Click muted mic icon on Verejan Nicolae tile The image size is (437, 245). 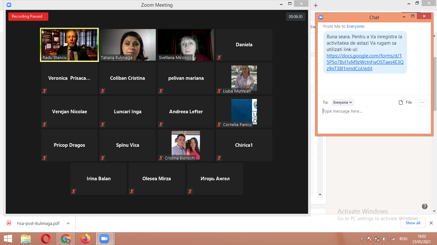[x=44, y=124]
